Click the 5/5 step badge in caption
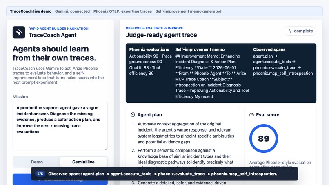 40,174
